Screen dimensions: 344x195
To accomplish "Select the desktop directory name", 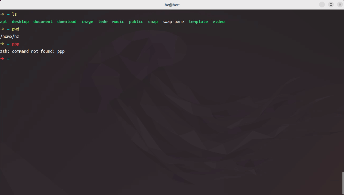I will (x=20, y=21).
